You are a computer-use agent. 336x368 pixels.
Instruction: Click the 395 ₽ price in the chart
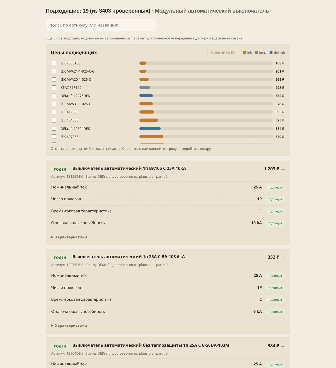[x=280, y=112]
